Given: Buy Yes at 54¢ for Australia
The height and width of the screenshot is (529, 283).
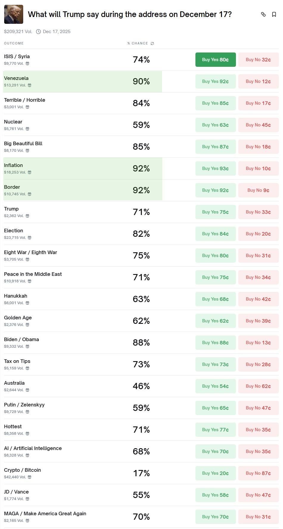Looking at the screenshot, I should pos(215,386).
